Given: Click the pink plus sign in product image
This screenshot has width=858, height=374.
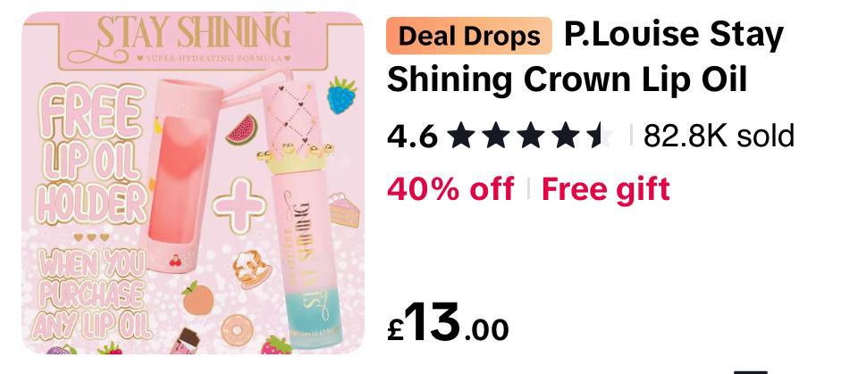Looking at the screenshot, I should coord(239,205).
